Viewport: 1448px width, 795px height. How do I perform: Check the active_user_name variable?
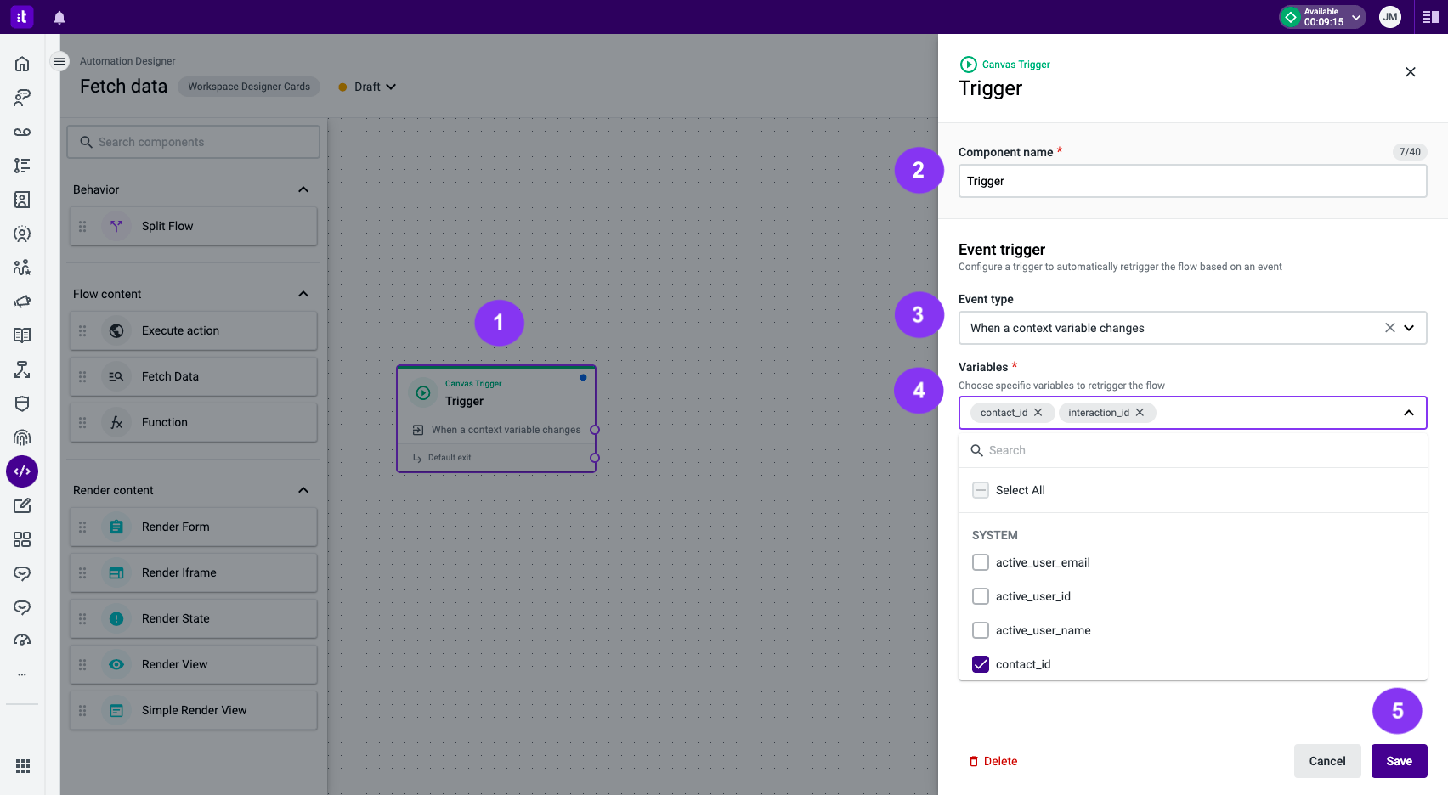[981, 630]
